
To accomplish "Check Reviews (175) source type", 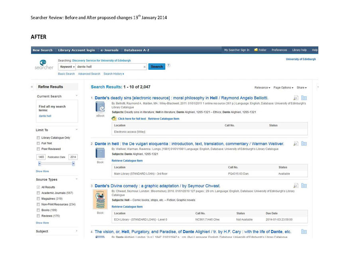I will (38, 216).
